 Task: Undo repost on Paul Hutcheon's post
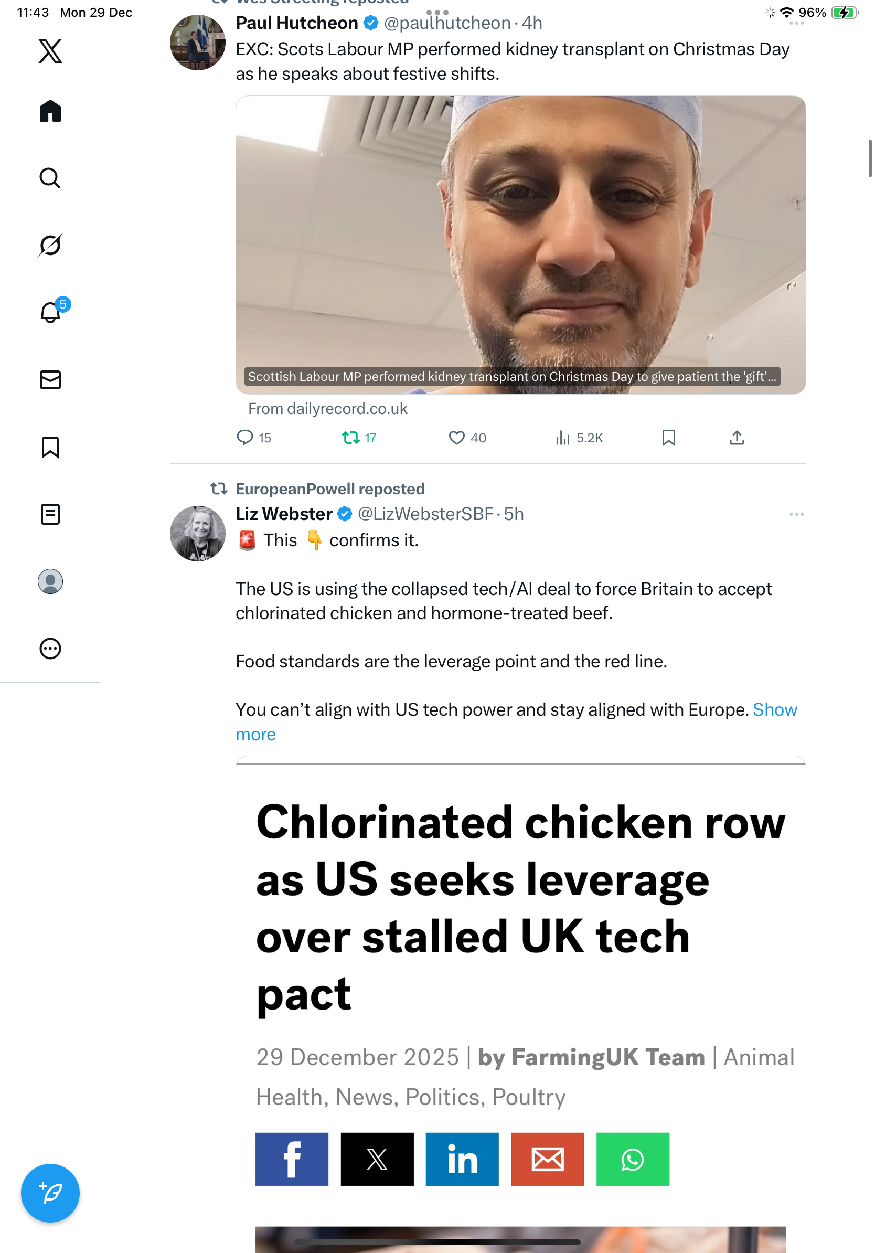(350, 438)
